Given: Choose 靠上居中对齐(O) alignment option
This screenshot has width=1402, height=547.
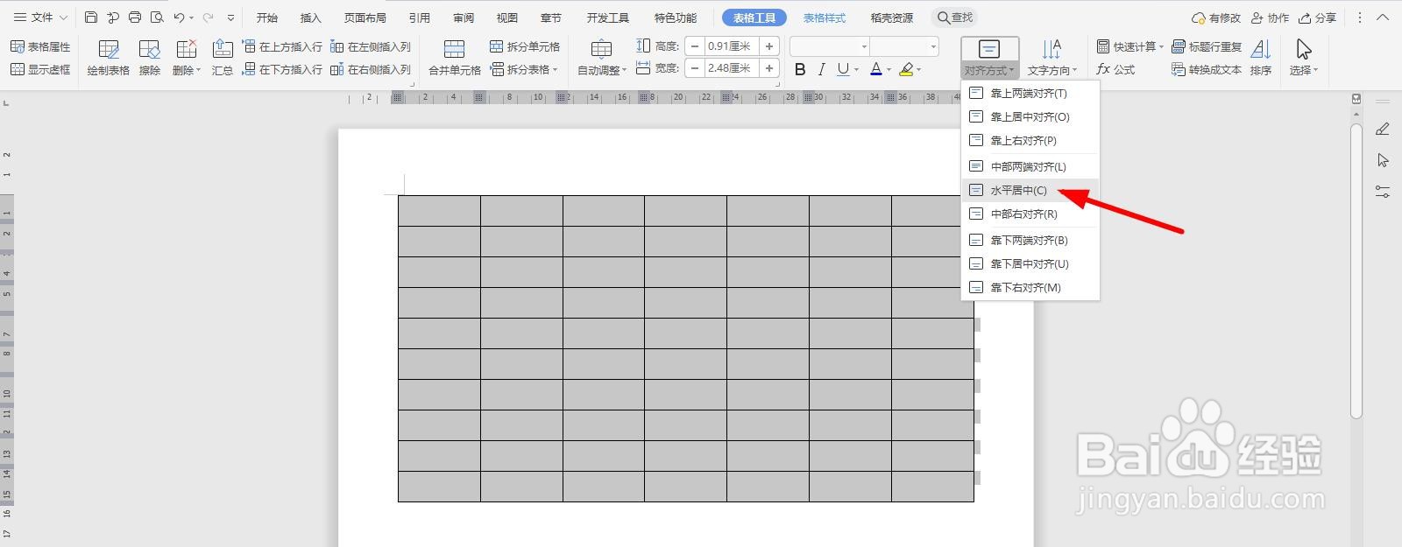Looking at the screenshot, I should (1030, 116).
